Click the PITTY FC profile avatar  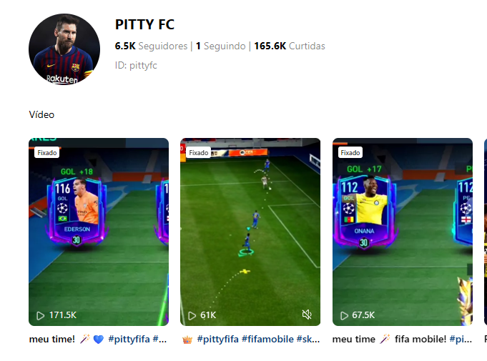coord(64,49)
